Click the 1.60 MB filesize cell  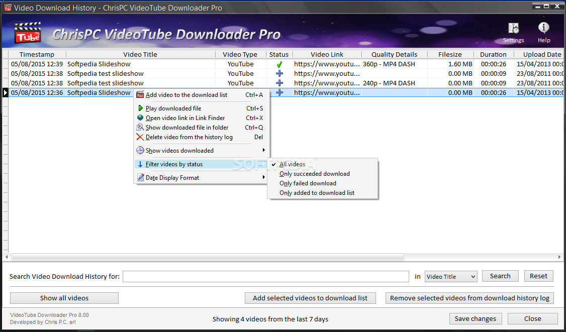coord(450,64)
